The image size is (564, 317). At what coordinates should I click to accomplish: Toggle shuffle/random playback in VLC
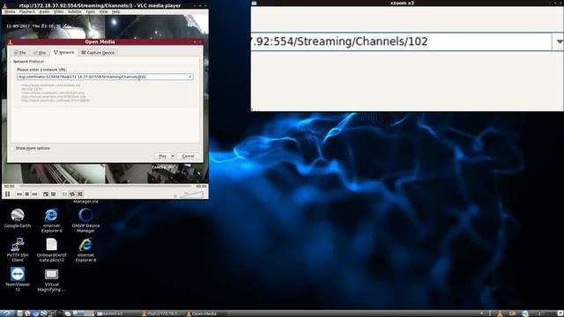tap(80, 194)
